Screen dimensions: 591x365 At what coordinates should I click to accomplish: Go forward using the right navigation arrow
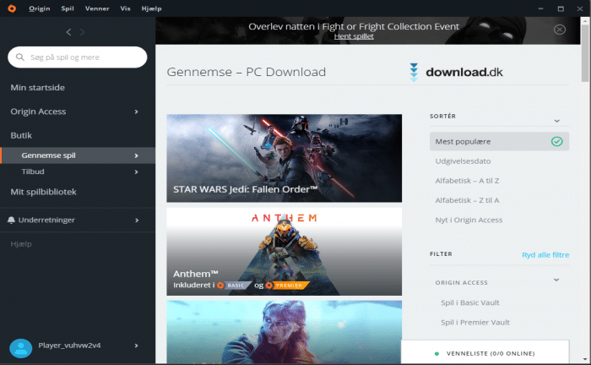(83, 32)
